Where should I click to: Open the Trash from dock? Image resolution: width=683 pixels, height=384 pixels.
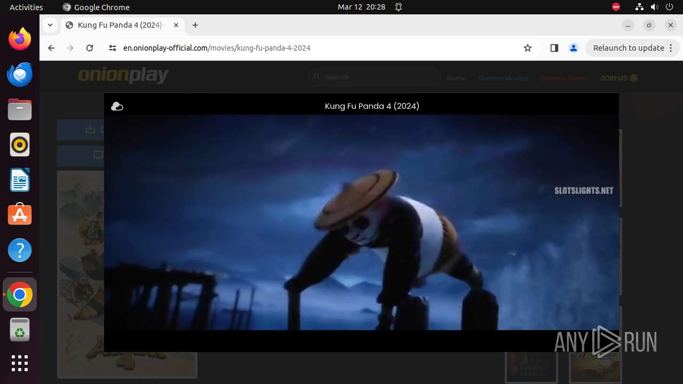coord(20,330)
